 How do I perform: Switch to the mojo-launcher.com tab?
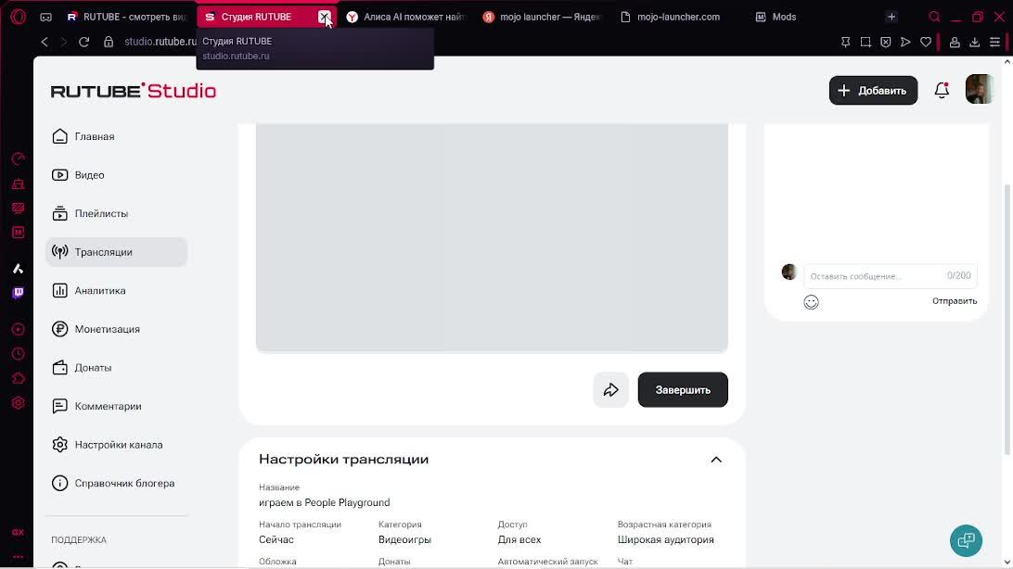point(678,17)
